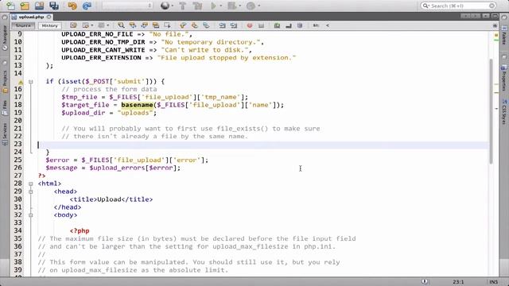
Task: Open the back navigation history dropdown
Action: 92,25
